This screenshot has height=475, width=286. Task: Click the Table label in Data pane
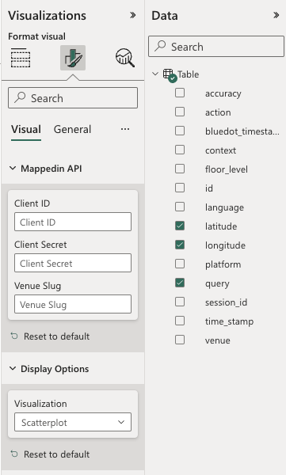(x=188, y=74)
